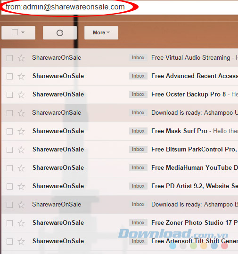Tick the select-all checkbox in the toolbar
This screenshot has height=254, width=238.
coord(15,32)
